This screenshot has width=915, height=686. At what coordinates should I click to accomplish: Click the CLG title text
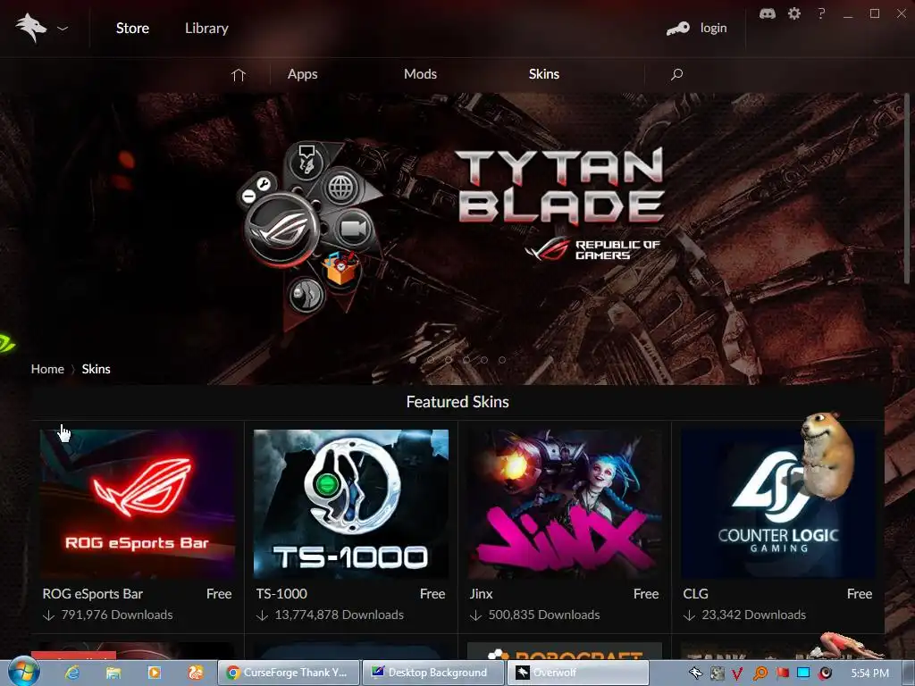695,594
